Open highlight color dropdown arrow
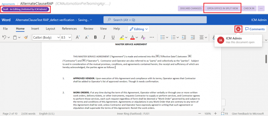 (x=126, y=37)
